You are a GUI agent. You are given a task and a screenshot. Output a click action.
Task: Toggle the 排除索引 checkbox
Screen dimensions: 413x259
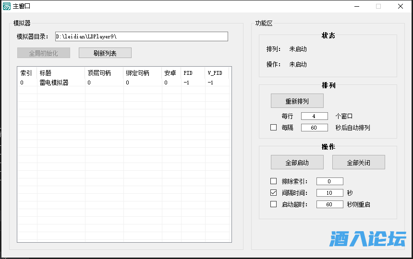[x=274, y=181]
